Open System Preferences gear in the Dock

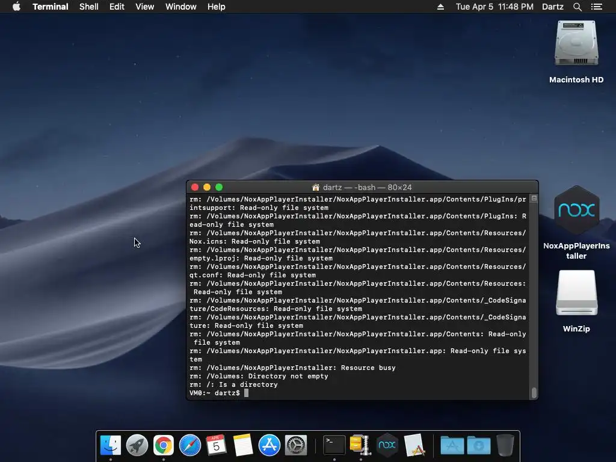tap(295, 445)
